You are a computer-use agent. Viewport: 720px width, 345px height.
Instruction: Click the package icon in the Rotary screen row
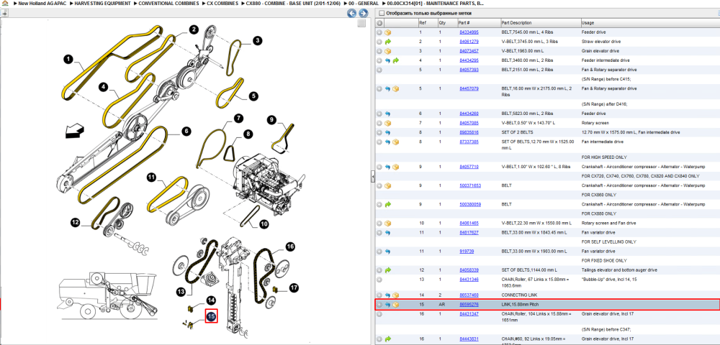click(388, 123)
